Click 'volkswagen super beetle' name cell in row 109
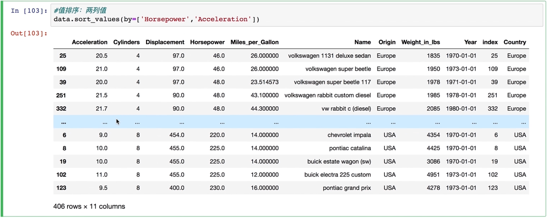The height and width of the screenshot is (219, 547). click(x=338, y=69)
